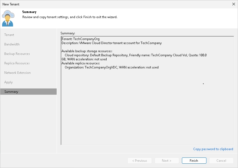Click the TechCompanyOrg tenant line
238x168 pixels.
[79, 39]
